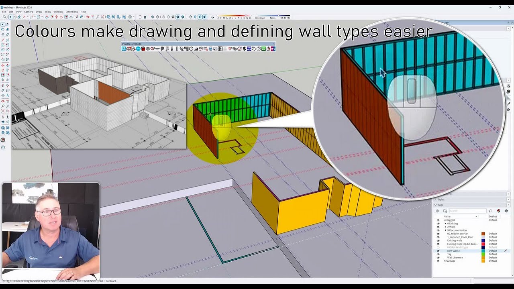This screenshot has width=514, height=289.
Task: Open the Window menu
Action: click(58, 12)
